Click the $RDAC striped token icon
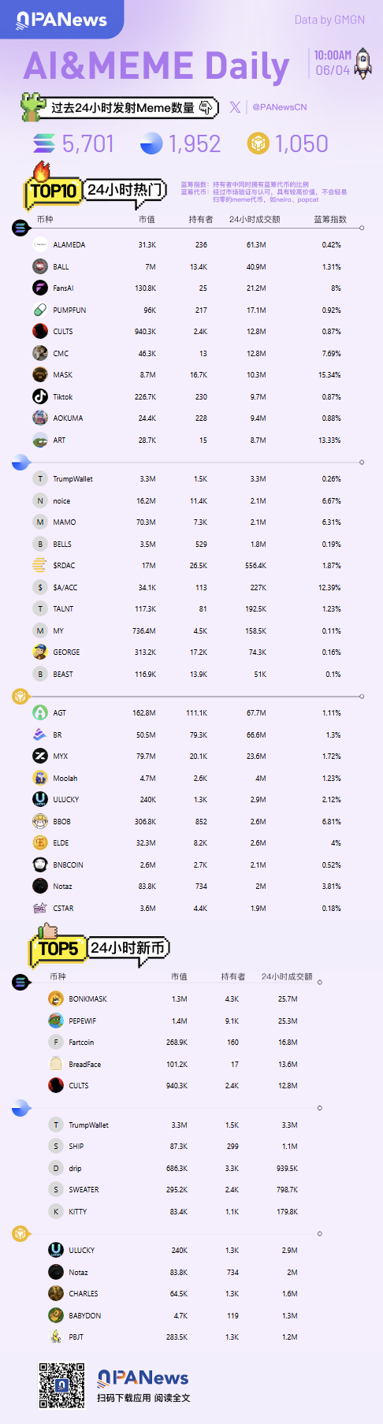Viewport: 383px width, 1424px height. (x=40, y=566)
